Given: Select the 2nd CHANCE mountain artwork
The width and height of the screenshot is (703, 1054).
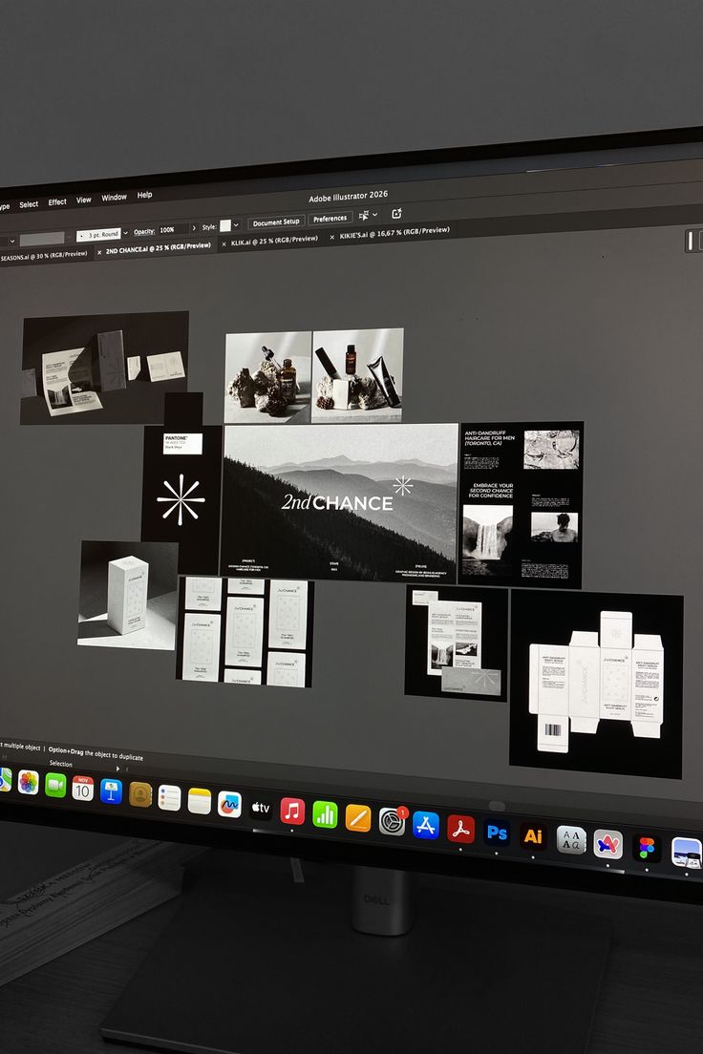Looking at the screenshot, I should 340,503.
